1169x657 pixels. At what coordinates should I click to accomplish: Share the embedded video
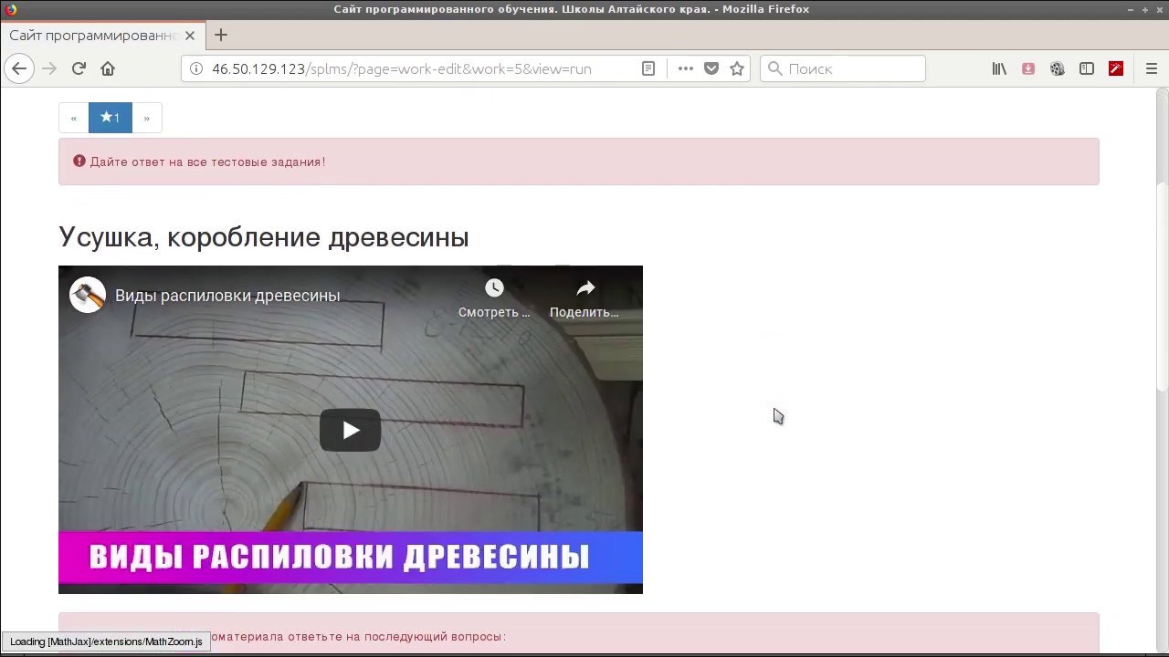pos(585,298)
